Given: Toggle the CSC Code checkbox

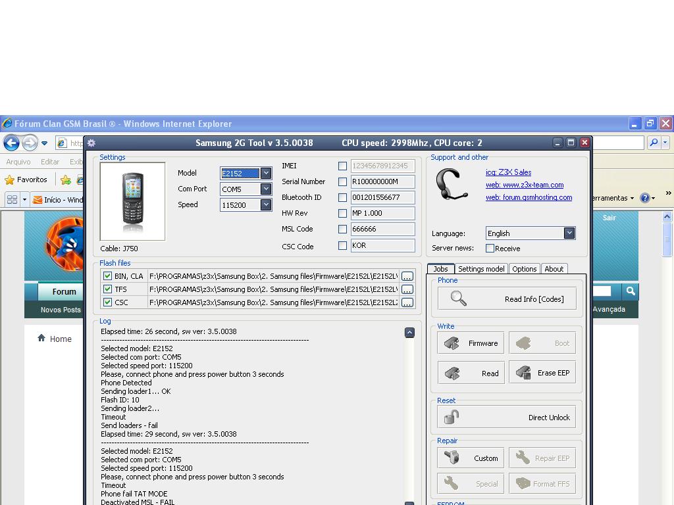Looking at the screenshot, I should pos(342,246).
